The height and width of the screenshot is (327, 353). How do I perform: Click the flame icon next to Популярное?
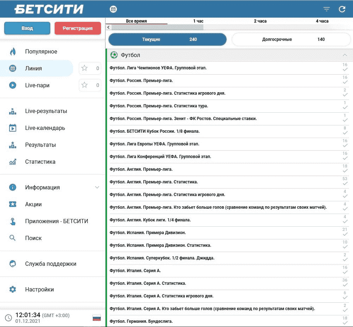pyautogui.click(x=13, y=52)
